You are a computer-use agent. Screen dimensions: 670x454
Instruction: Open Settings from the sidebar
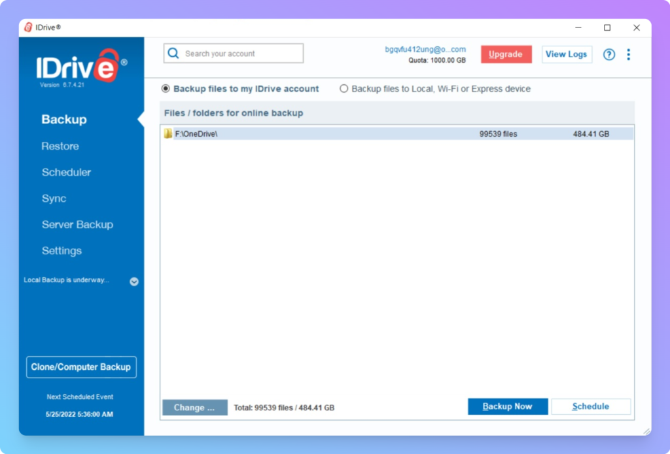[62, 251]
